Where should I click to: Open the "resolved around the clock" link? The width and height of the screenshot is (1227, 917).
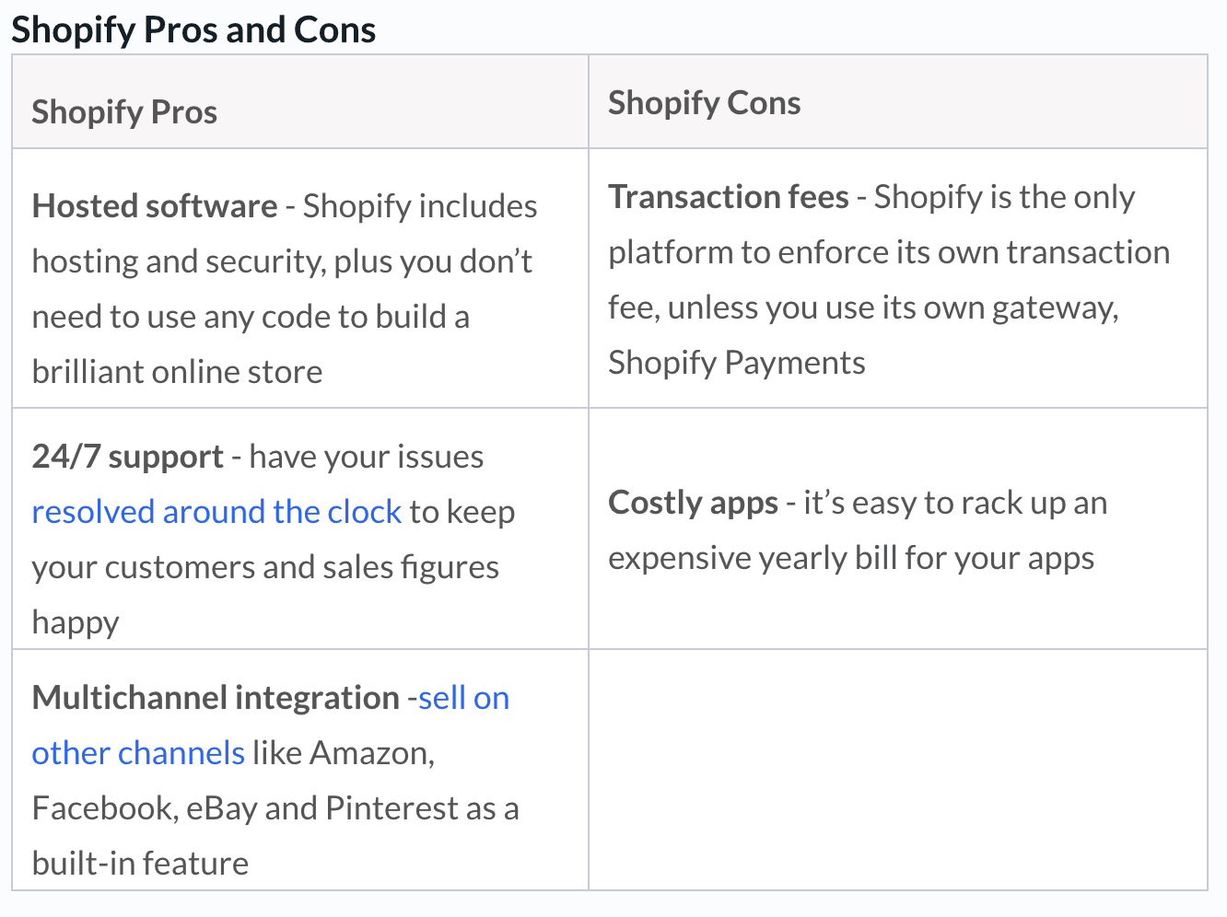tap(216, 512)
